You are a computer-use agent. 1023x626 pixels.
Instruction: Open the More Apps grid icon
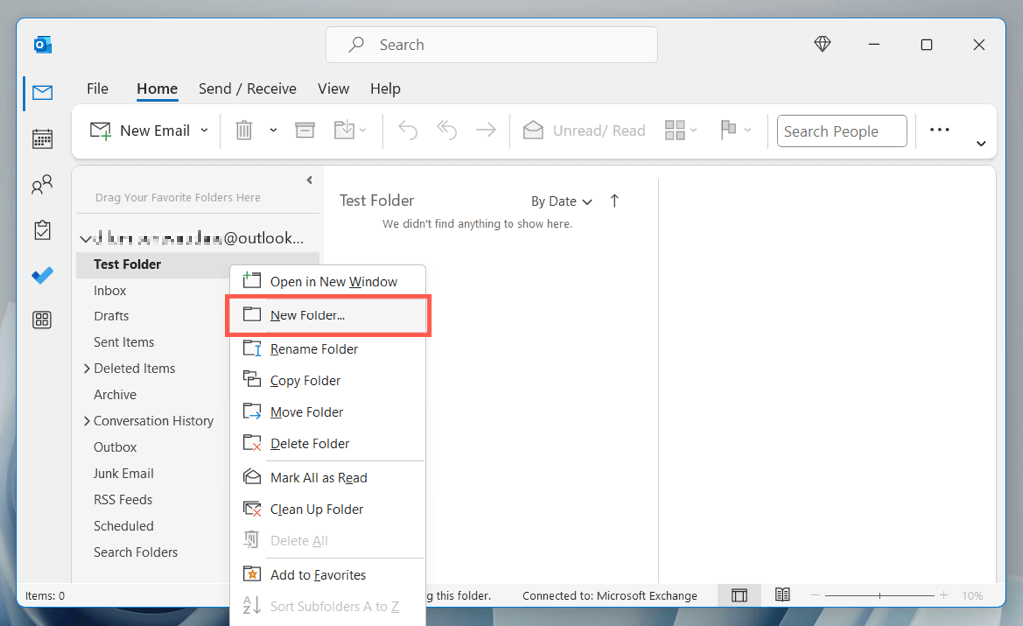[x=42, y=319]
